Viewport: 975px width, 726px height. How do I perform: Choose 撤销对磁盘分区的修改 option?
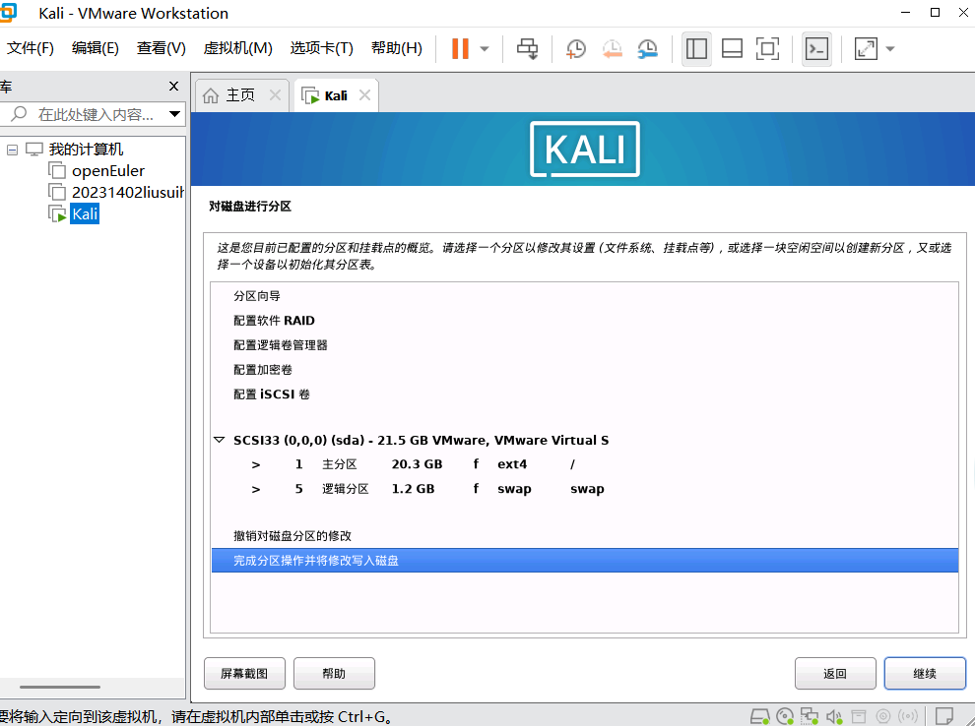point(292,536)
